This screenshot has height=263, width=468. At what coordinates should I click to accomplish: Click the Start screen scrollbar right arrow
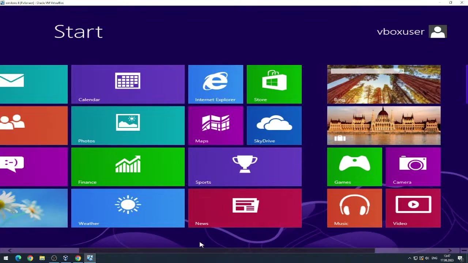[450, 251]
